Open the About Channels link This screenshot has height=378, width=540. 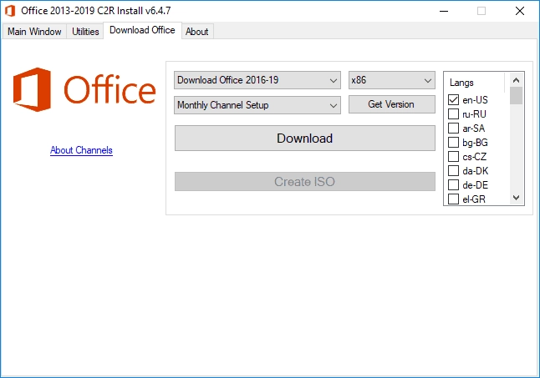tap(81, 150)
